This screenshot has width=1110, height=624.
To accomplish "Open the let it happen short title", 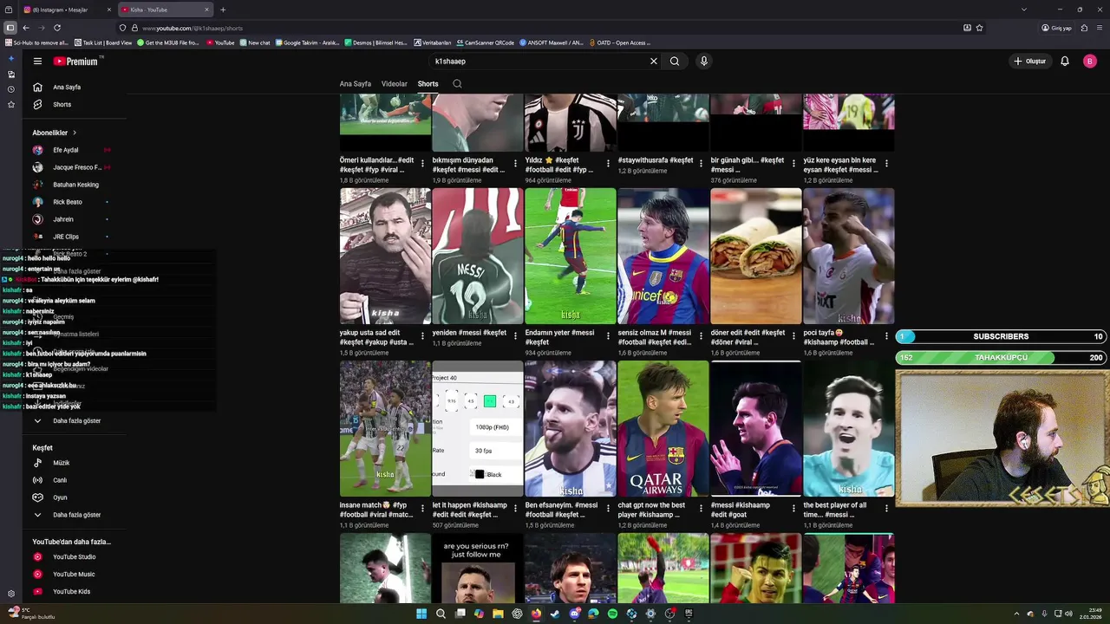I will 469,510.
